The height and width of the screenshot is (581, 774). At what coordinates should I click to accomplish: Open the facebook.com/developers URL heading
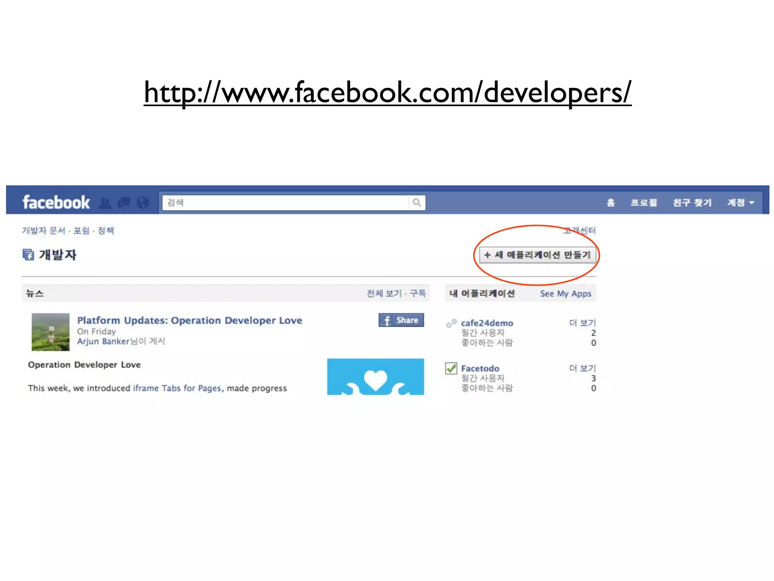pos(388,92)
